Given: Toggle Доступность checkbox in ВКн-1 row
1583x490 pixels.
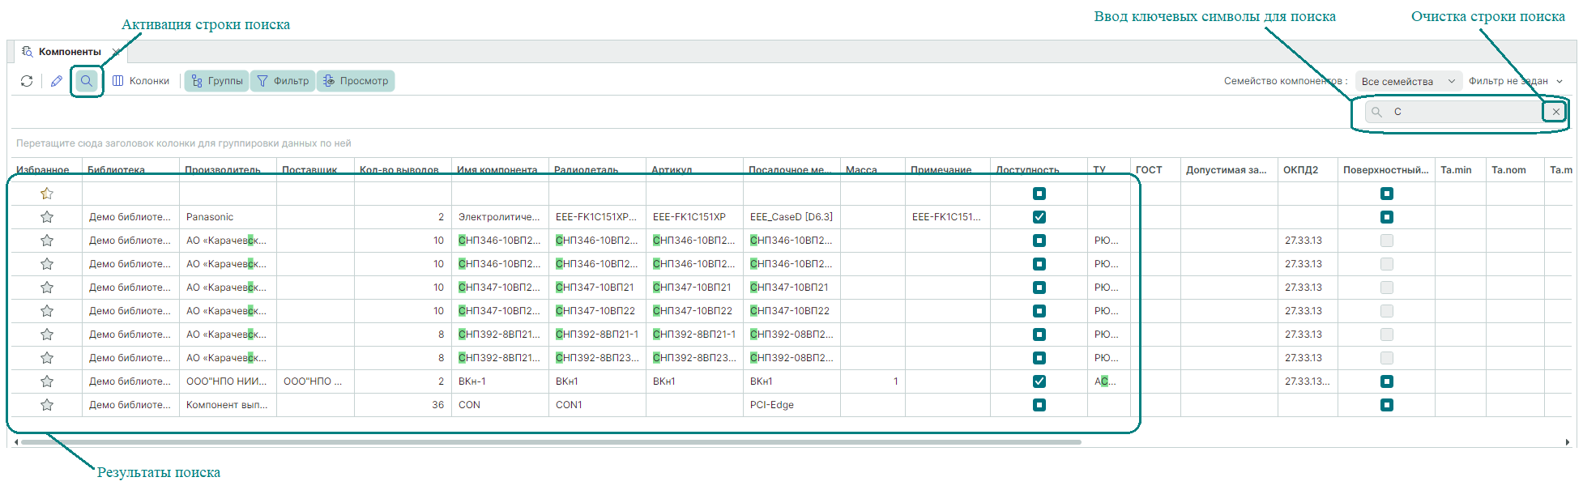Looking at the screenshot, I should tap(1039, 381).
